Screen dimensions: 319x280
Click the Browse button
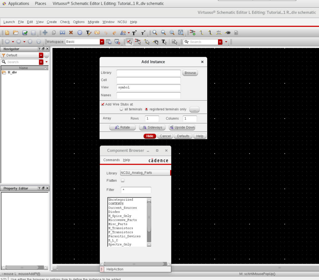pyautogui.click(x=190, y=73)
